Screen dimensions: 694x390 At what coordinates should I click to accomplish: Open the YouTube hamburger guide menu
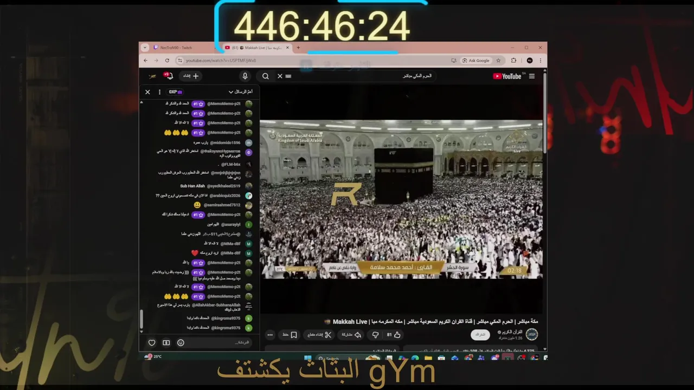pos(532,76)
